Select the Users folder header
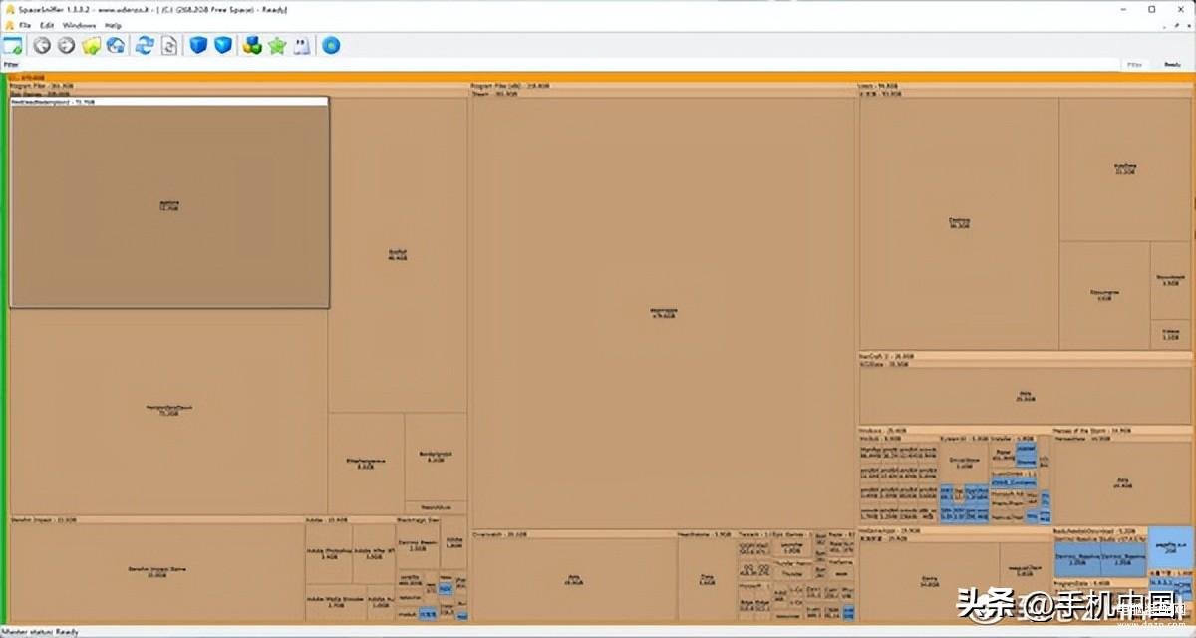Viewport: 1196px width, 638px height. click(x=1025, y=87)
